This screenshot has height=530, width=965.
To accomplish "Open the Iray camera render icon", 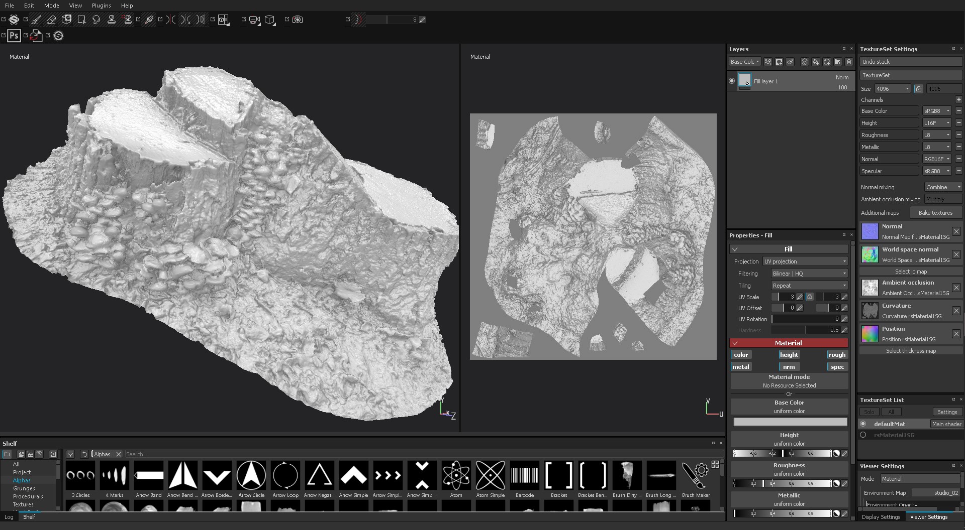I will pos(298,20).
